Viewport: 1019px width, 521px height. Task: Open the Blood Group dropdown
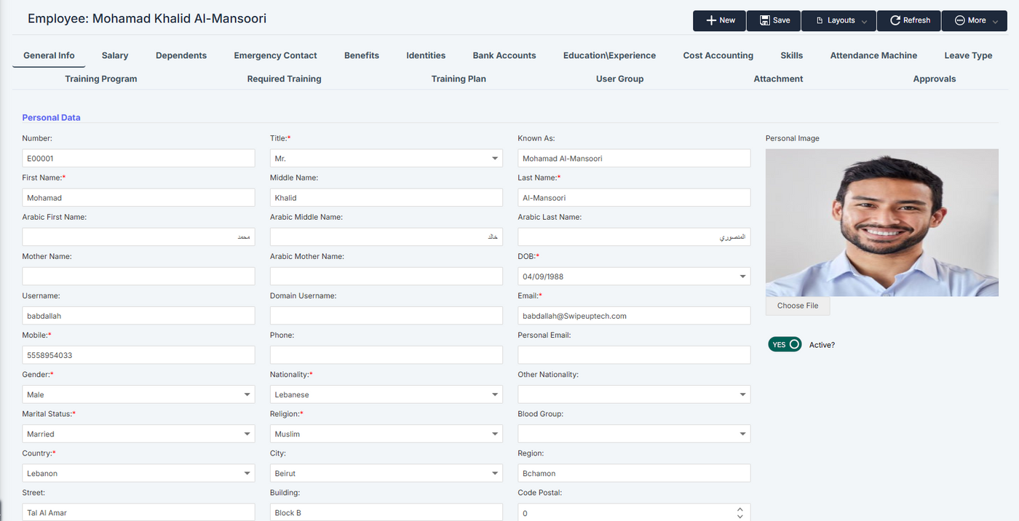[742, 434]
